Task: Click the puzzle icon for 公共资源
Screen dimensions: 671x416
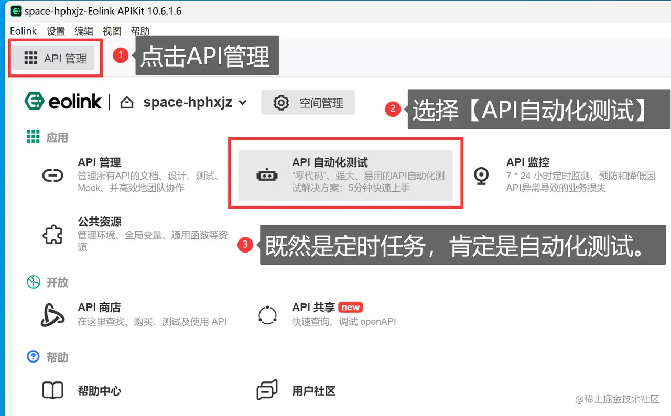Action: [52, 234]
